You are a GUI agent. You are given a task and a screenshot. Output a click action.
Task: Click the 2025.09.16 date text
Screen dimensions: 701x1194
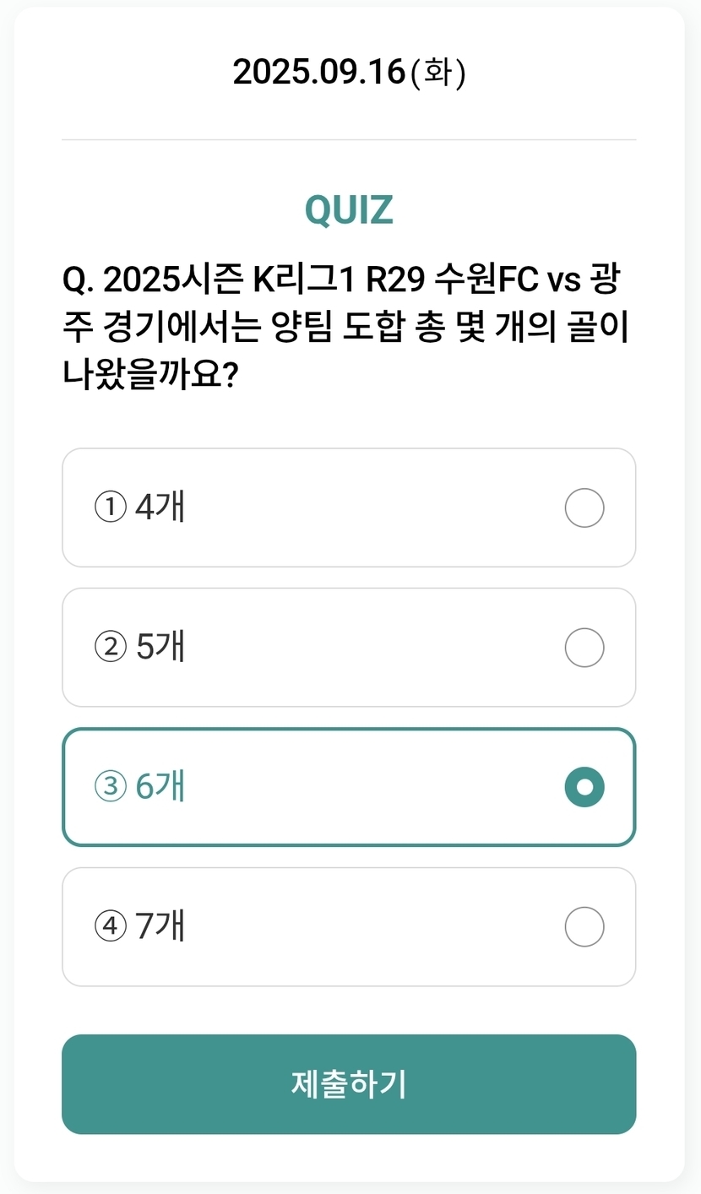(318, 73)
